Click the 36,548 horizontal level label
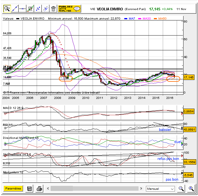This screenshot has width=198, height=196. click(7, 58)
